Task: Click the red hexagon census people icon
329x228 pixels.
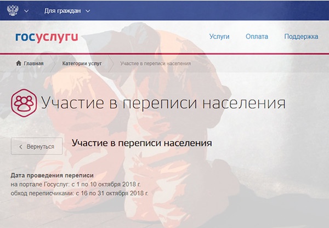Action: coord(24,103)
